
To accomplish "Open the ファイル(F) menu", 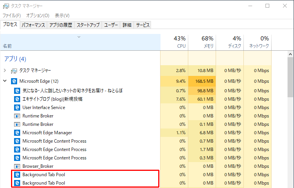I will (x=12, y=15).
